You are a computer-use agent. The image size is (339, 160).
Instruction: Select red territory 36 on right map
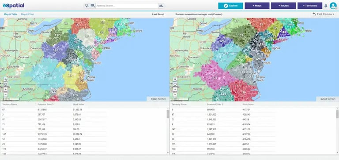[244, 92]
